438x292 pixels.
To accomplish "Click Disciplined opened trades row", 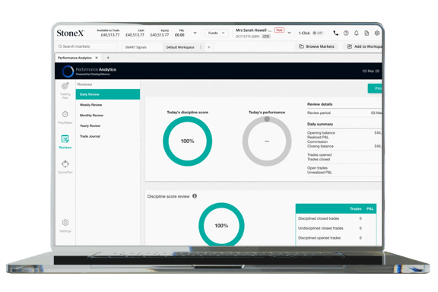I will click(336, 238).
